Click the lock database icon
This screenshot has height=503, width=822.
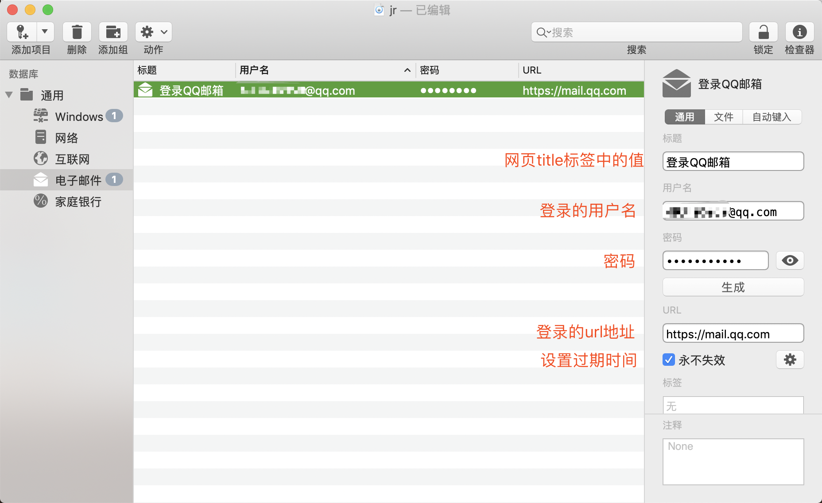764,32
